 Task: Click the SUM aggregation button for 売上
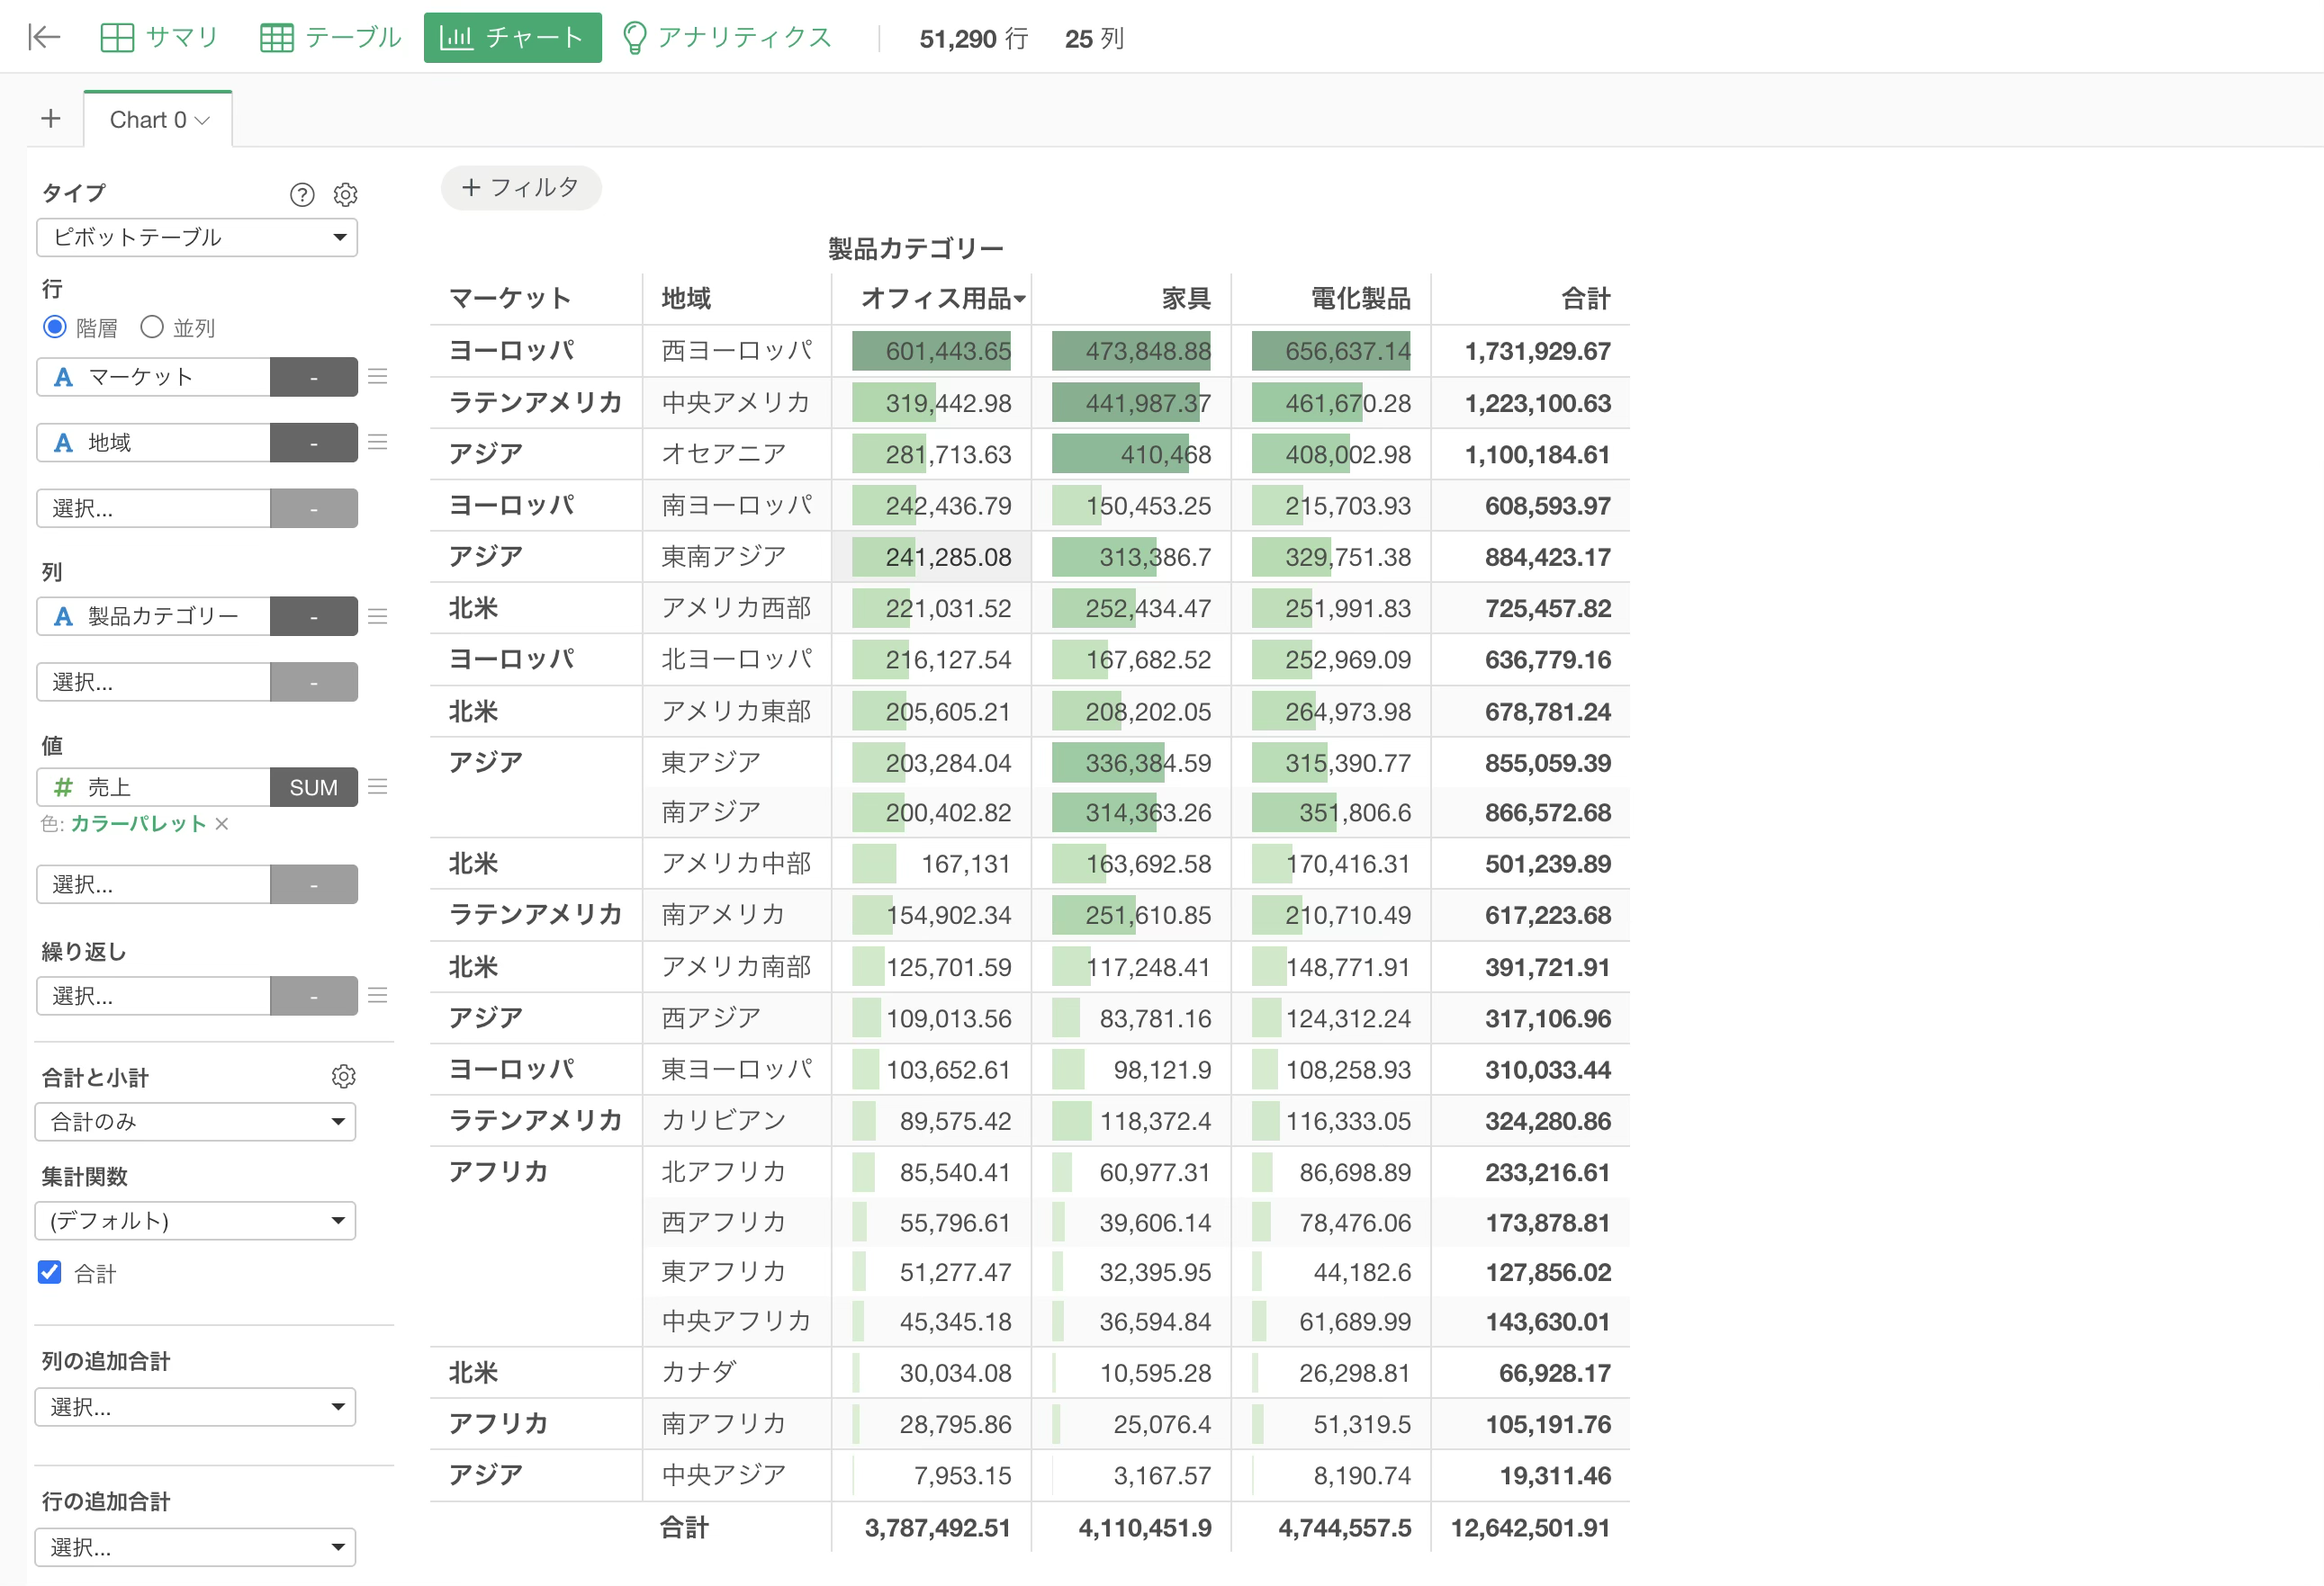coord(313,786)
